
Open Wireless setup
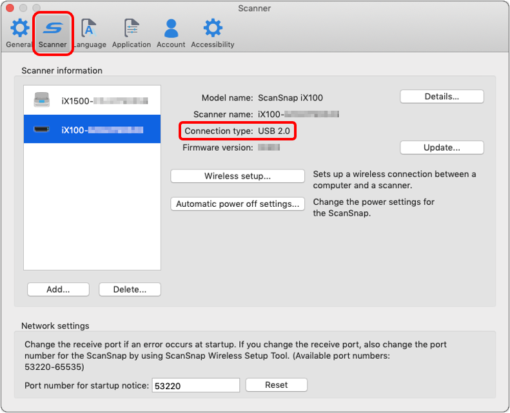(237, 176)
